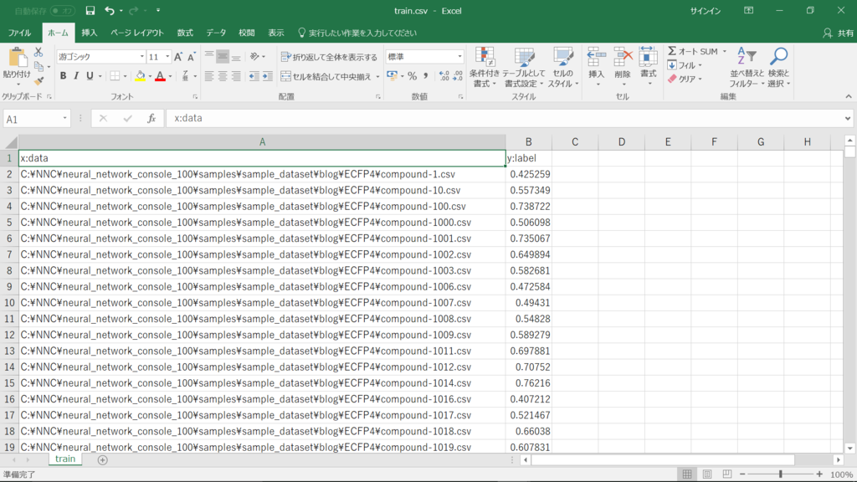This screenshot has width=857, height=482.
Task: Click AutoSum (オート SUM)
Action: (x=692, y=51)
